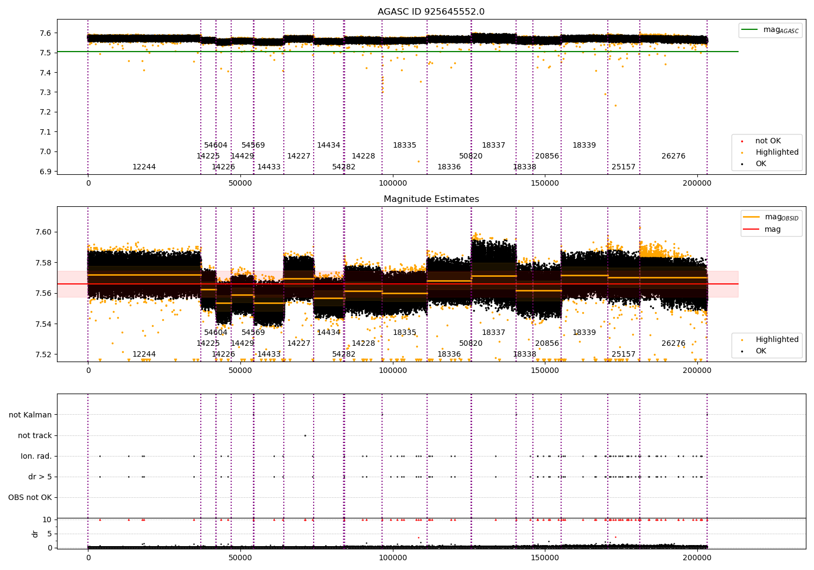This screenshot has width=814, height=570.
Task: Click obsid label 54569 in top plot
Action: coord(253,145)
